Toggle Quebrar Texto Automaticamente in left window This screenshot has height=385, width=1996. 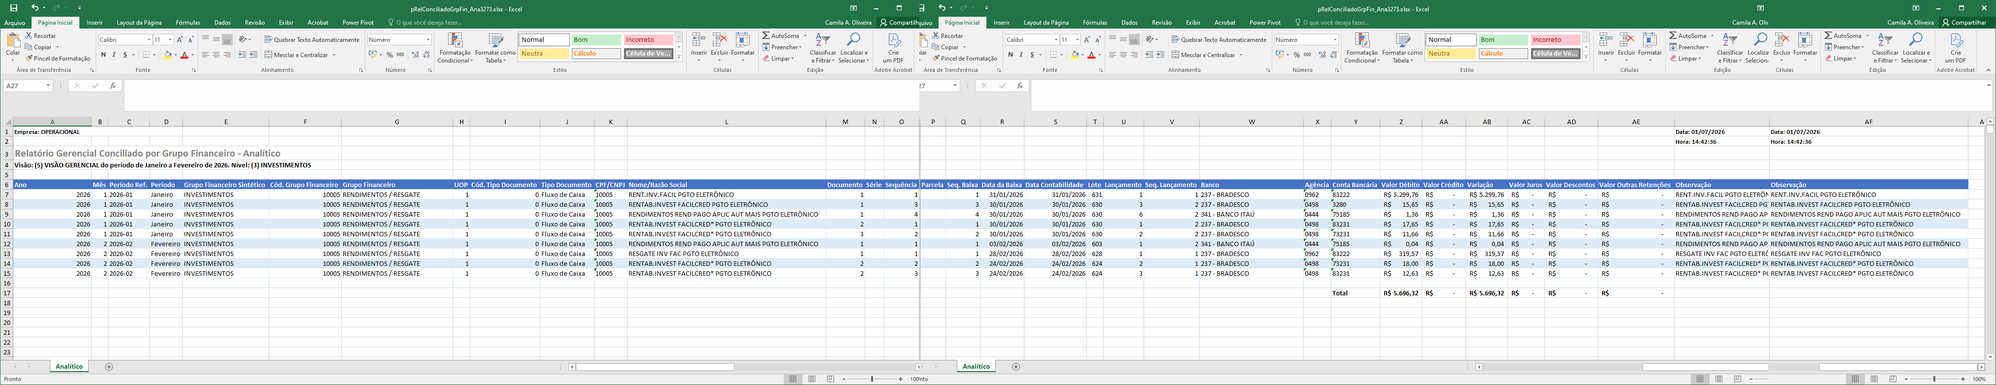pos(312,39)
